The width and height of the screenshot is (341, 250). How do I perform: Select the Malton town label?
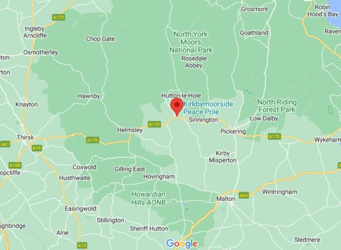[x=226, y=199]
